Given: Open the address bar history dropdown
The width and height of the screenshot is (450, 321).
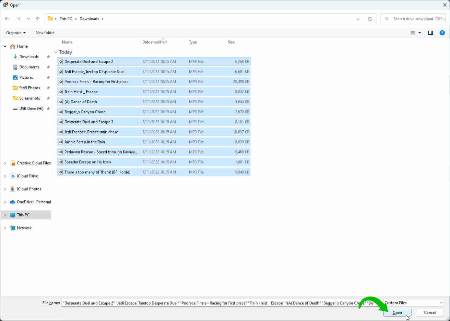Looking at the screenshot, I should (x=358, y=19).
